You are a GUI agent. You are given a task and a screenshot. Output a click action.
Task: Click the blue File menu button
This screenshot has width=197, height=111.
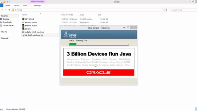click(x=1, y=6)
